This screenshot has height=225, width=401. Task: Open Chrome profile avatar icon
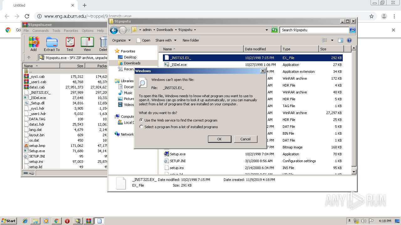click(384, 16)
